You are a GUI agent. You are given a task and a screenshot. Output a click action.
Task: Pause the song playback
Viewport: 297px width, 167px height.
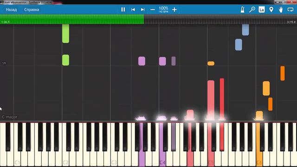pyautogui.click(x=123, y=9)
